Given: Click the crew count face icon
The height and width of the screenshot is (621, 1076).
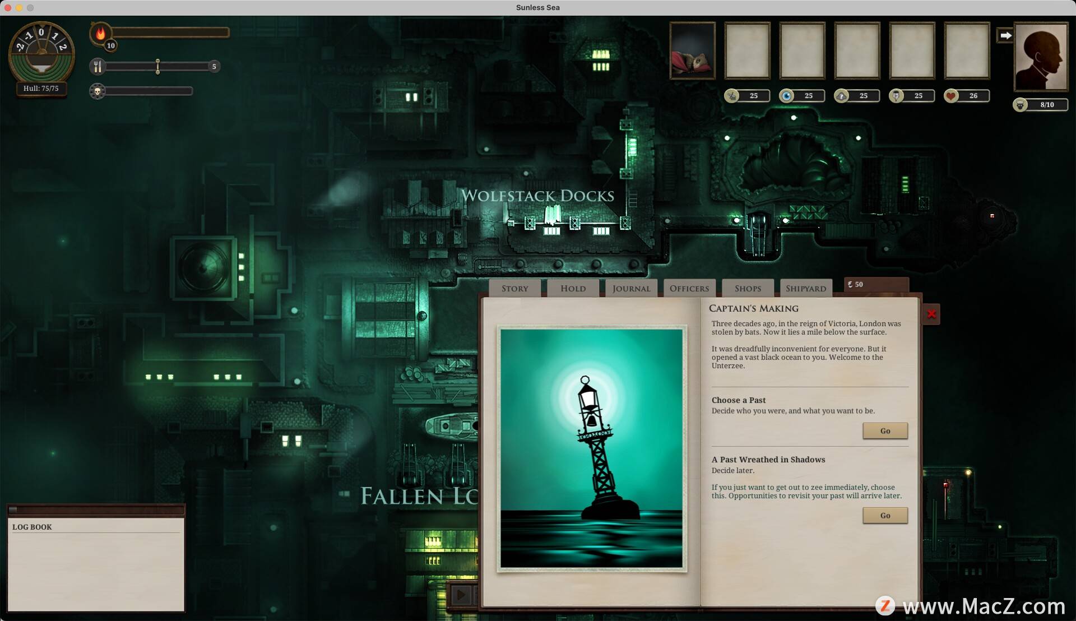Looking at the screenshot, I should coord(1020,105).
